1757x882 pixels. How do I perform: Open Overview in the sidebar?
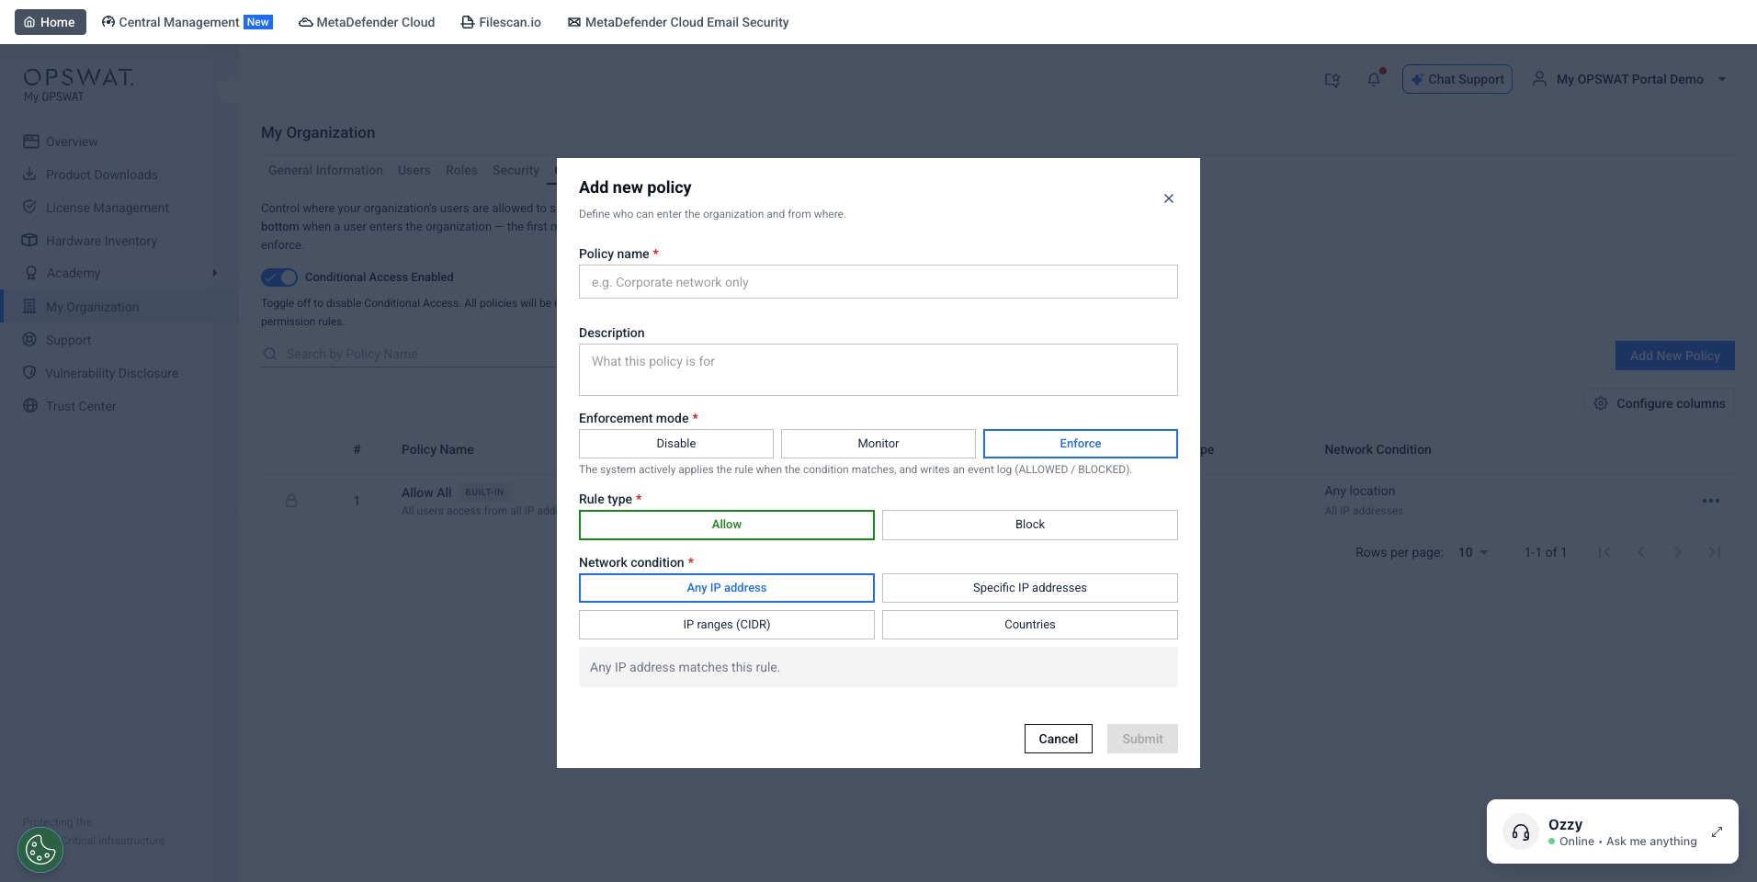pyautogui.click(x=72, y=141)
